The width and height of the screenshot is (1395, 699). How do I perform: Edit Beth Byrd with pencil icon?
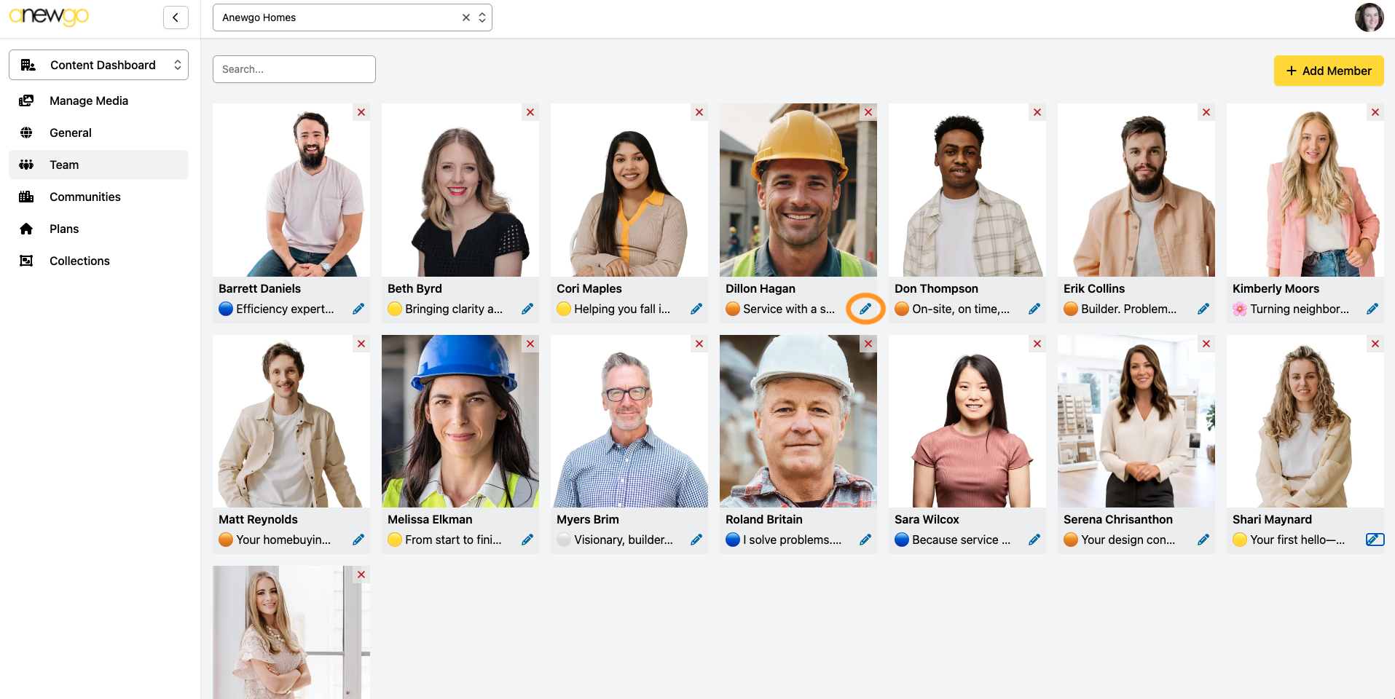(527, 309)
